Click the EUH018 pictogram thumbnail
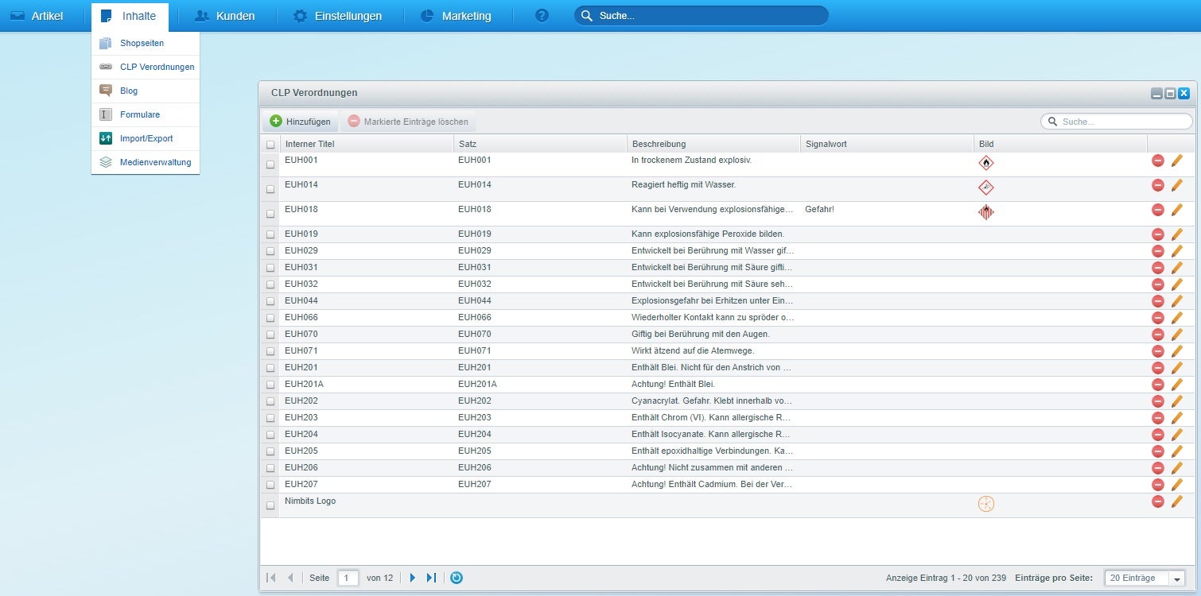1201x596 pixels. [x=986, y=212]
